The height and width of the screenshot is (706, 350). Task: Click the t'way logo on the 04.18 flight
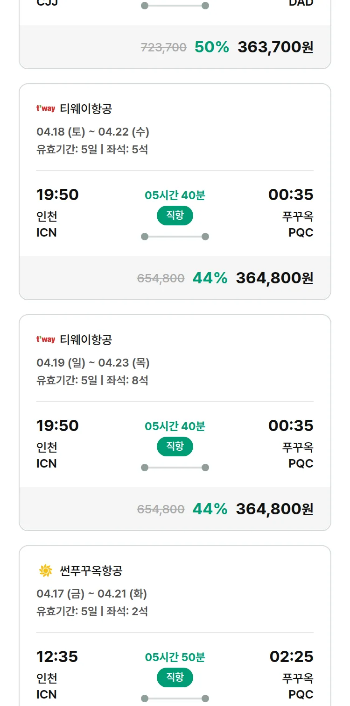click(x=46, y=108)
